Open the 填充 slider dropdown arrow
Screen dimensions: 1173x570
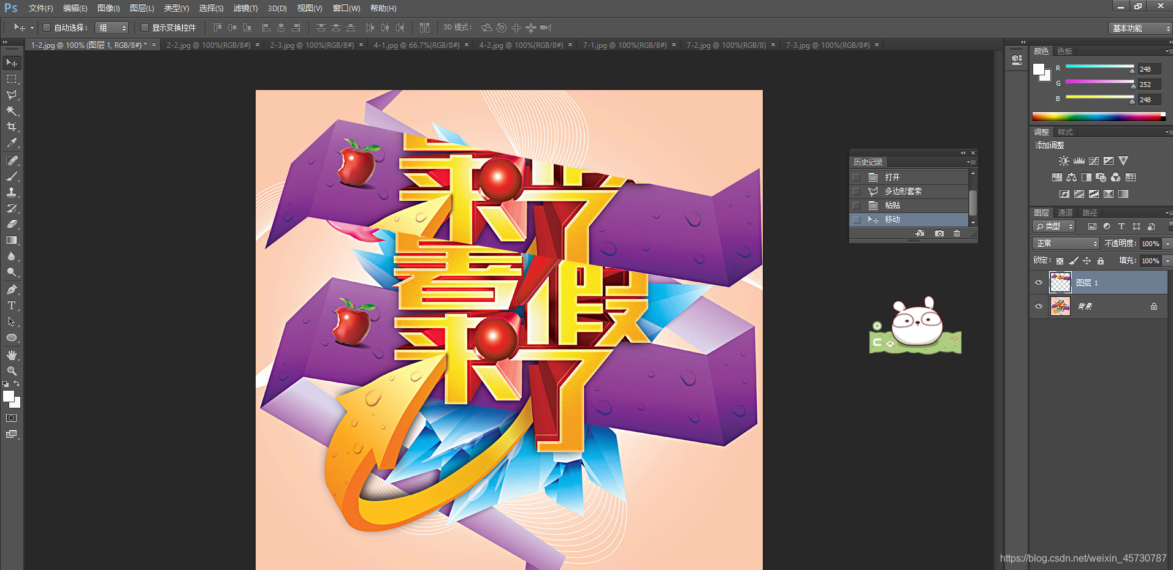pos(1167,261)
